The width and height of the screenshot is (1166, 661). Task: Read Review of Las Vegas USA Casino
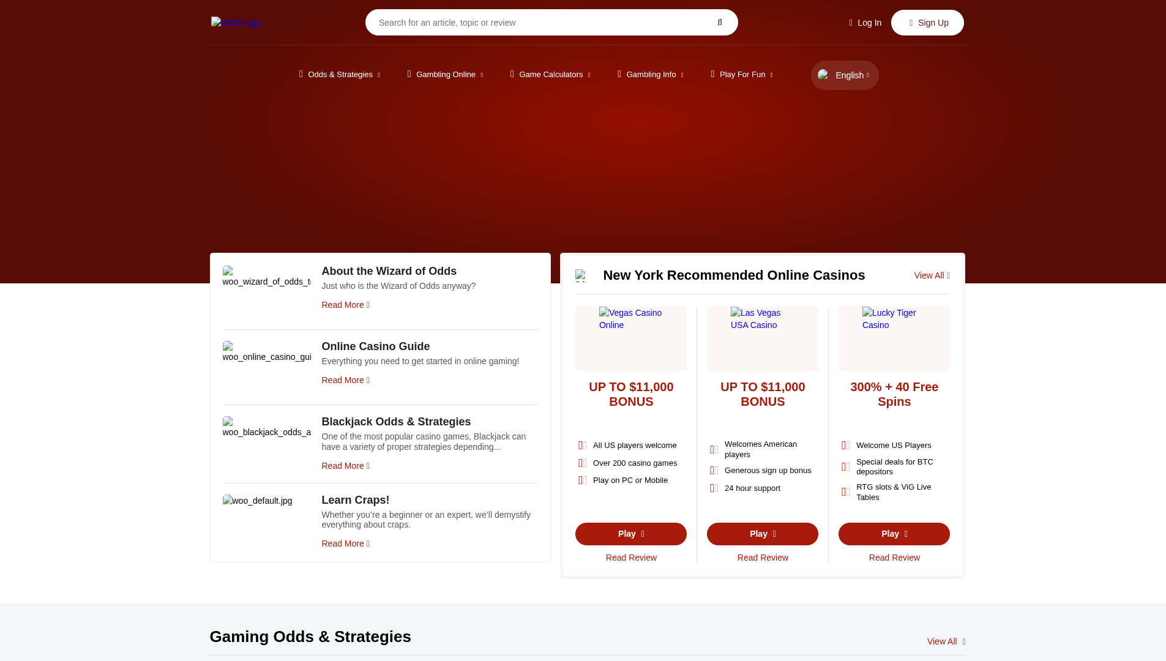point(763,558)
